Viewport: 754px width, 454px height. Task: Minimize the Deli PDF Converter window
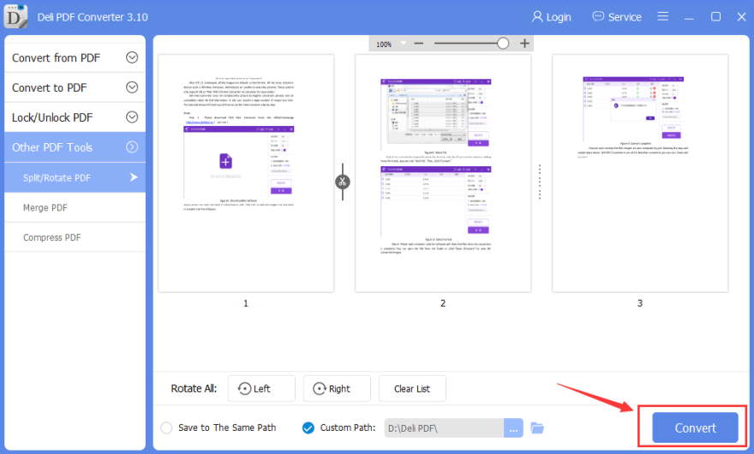tap(689, 17)
